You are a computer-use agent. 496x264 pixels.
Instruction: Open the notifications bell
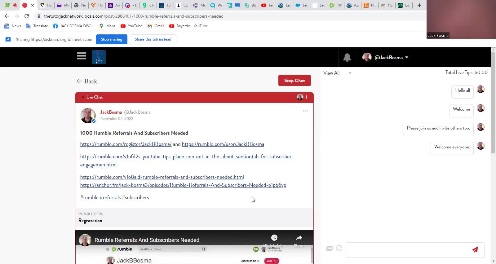[347, 57]
